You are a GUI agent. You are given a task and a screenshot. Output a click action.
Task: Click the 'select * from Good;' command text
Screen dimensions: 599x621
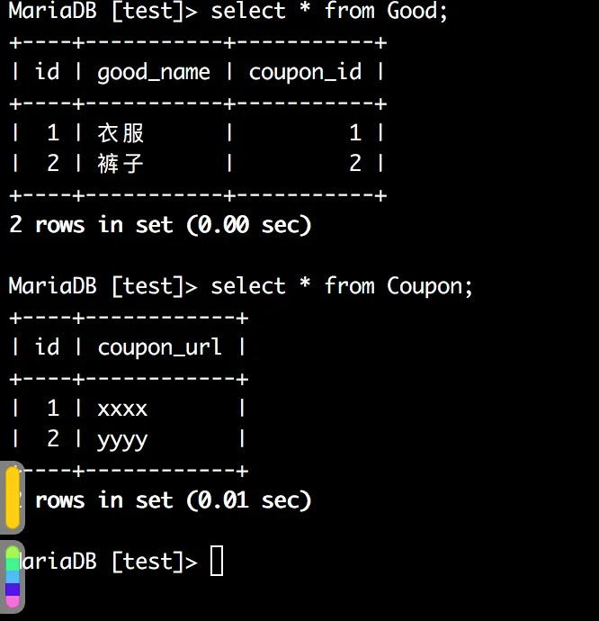pos(328,12)
